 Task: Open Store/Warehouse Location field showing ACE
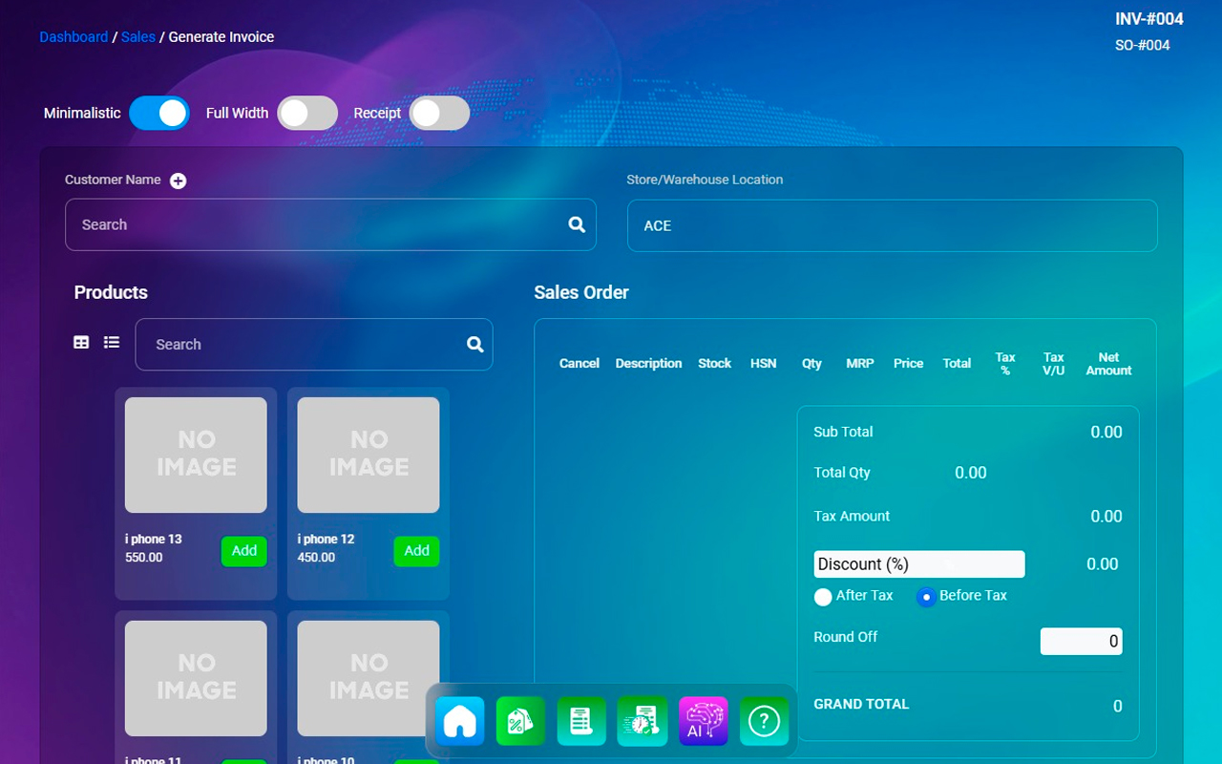[893, 225]
